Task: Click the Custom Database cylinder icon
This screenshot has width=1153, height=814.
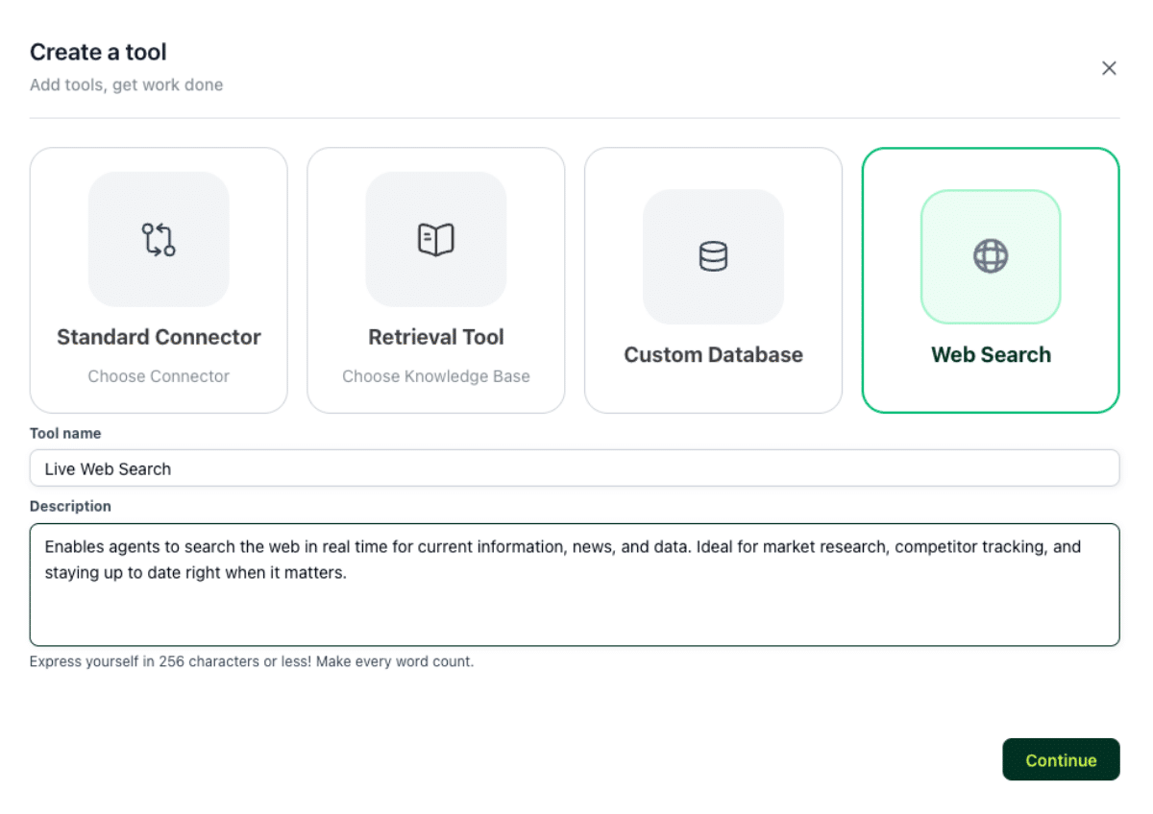Action: tap(713, 256)
